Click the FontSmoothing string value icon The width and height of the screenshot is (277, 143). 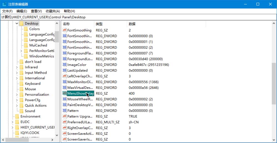pyautogui.click(x=65, y=30)
